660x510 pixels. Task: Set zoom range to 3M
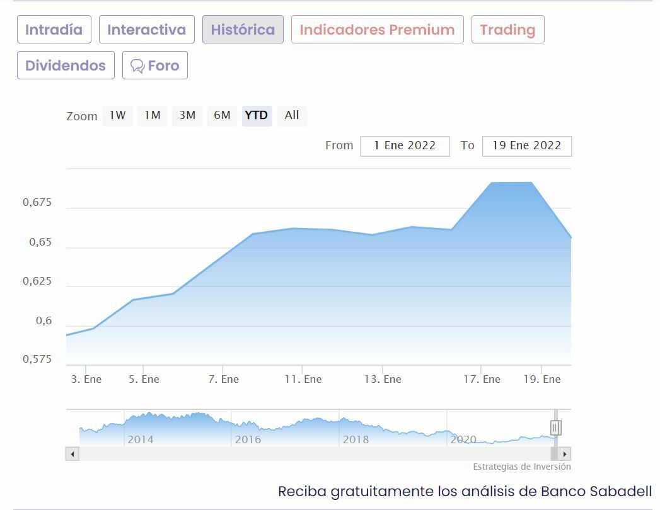click(187, 116)
